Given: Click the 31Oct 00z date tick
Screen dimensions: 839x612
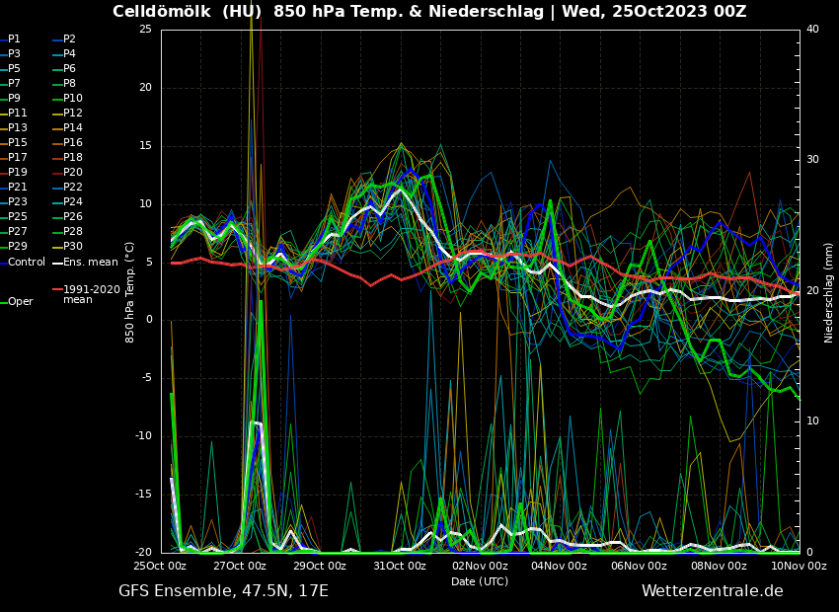Looking at the screenshot, I should pos(400,567).
